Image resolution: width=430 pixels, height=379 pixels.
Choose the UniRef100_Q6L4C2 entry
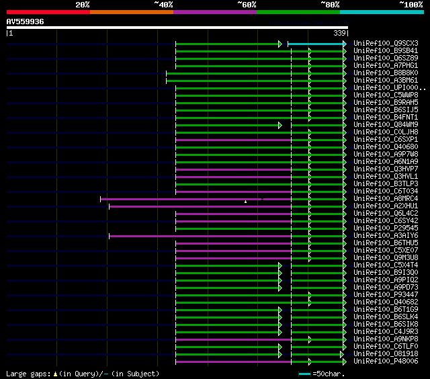point(386,214)
